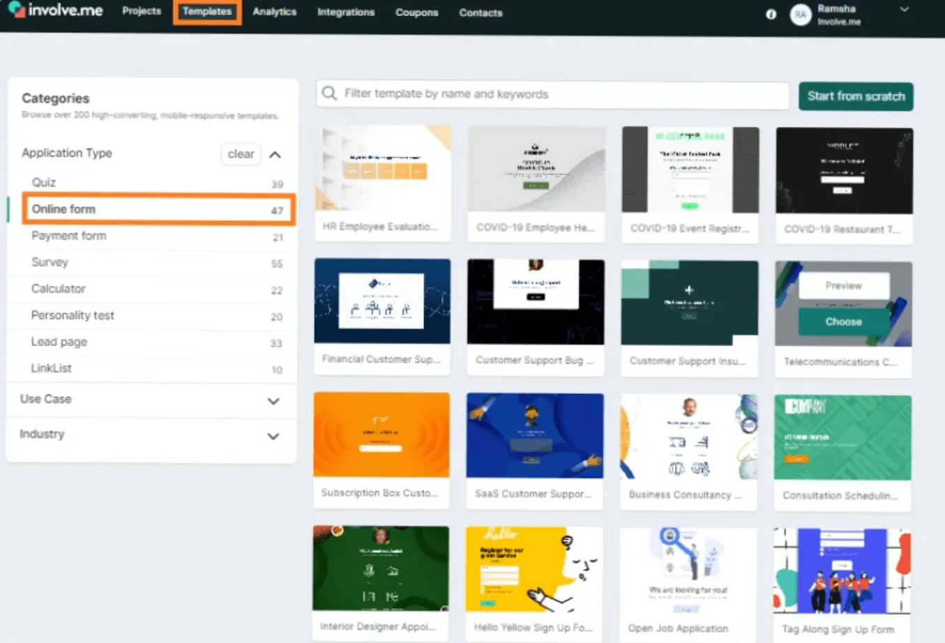
Task: Open HR Employee Evaluation template thumbnail
Action: [x=383, y=168]
